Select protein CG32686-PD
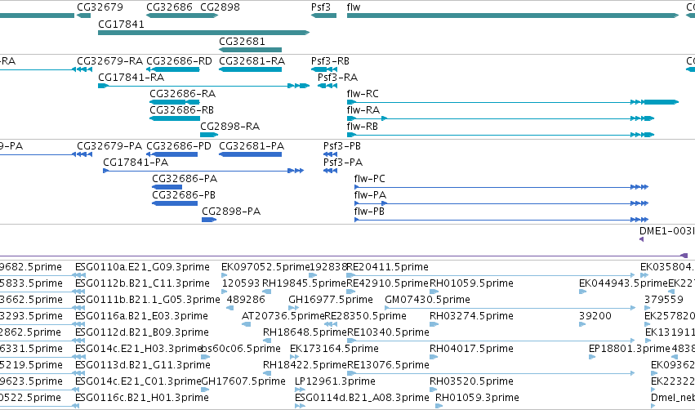This screenshot has width=695, height=410. point(179,146)
